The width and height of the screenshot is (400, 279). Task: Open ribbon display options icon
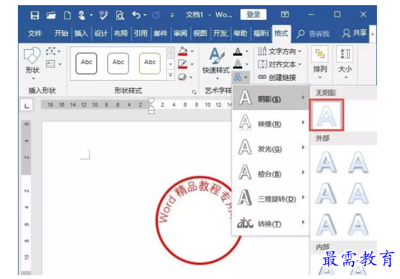(x=285, y=14)
